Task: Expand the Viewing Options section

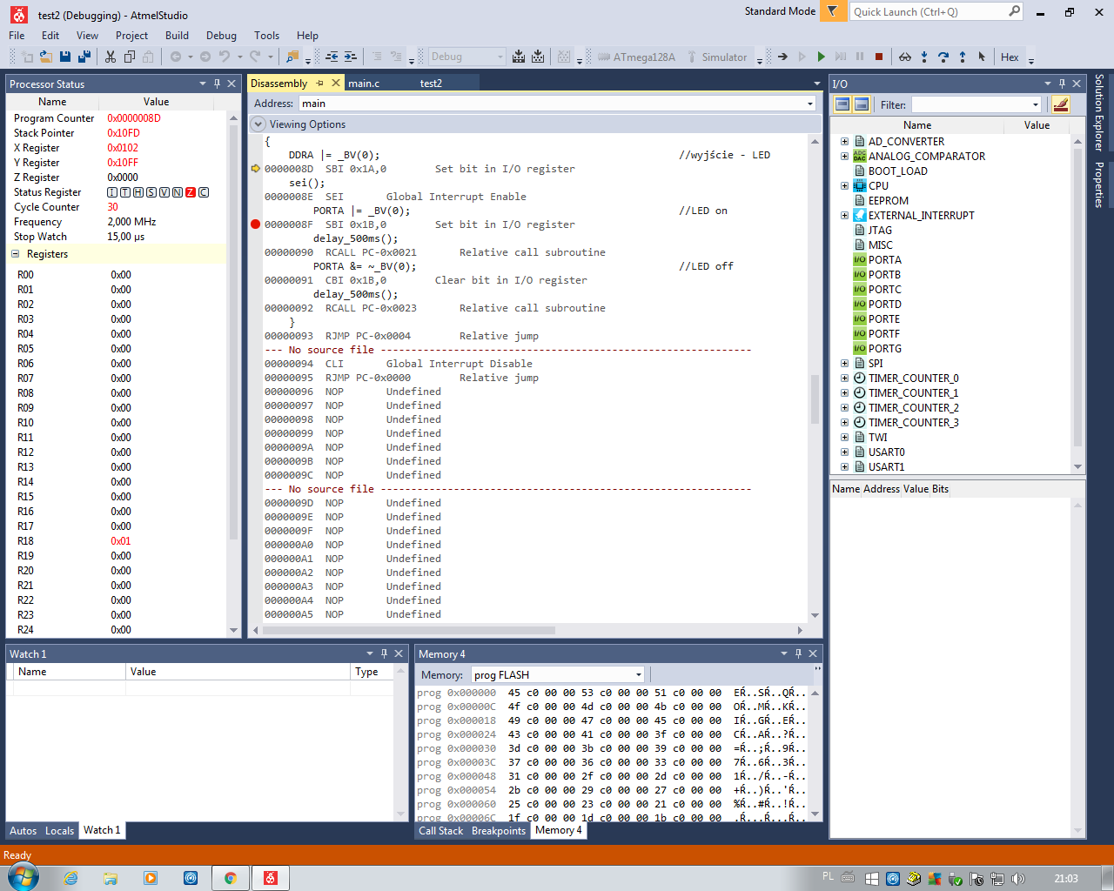Action: point(258,124)
